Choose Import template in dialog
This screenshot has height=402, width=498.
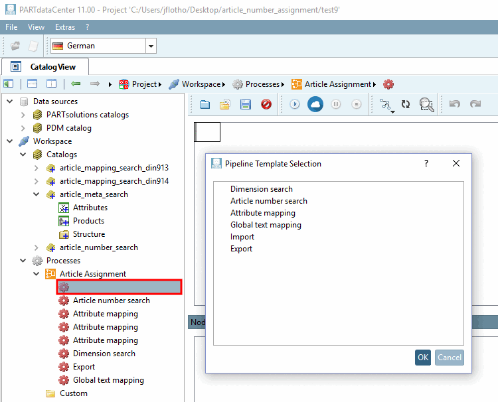click(x=242, y=237)
